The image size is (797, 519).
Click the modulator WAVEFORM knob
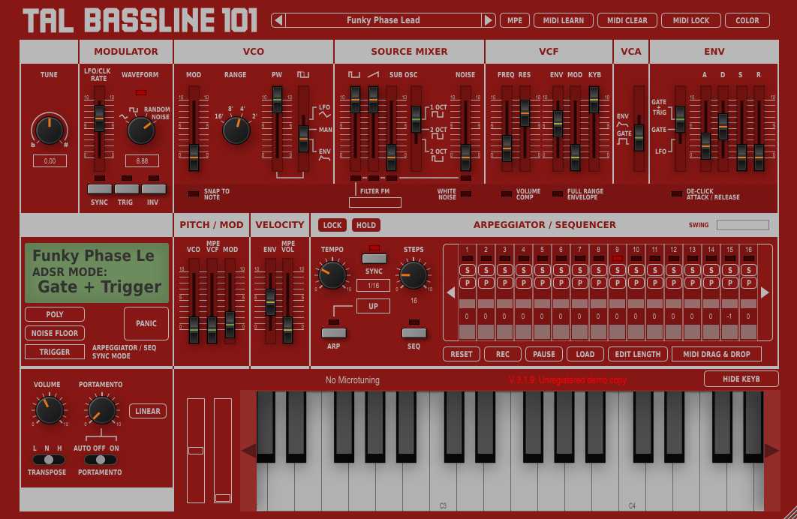click(x=141, y=130)
